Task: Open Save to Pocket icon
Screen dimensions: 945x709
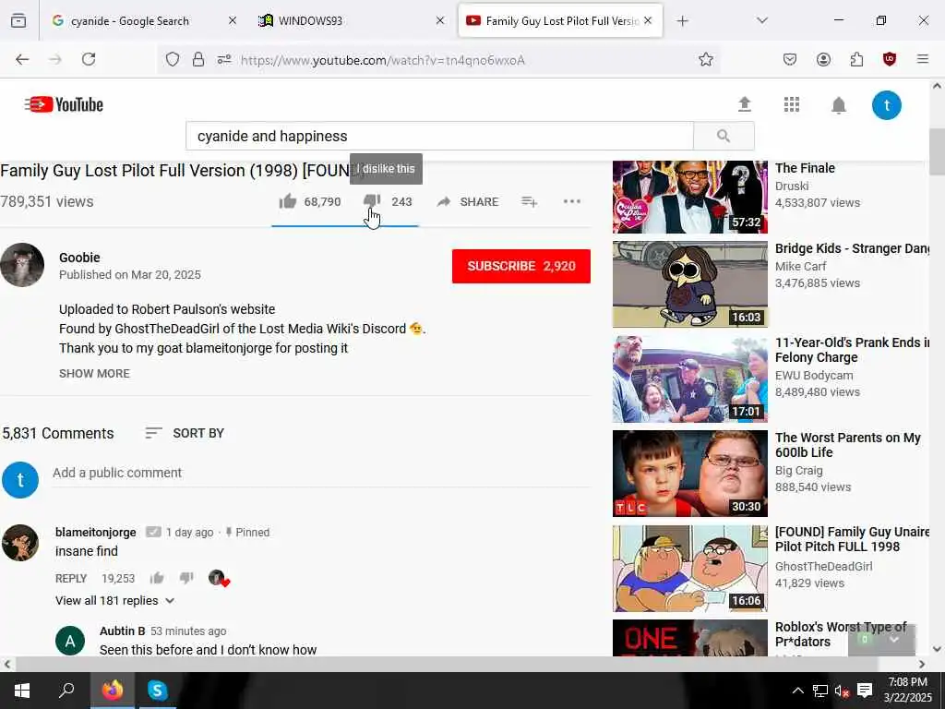Action: click(x=790, y=59)
